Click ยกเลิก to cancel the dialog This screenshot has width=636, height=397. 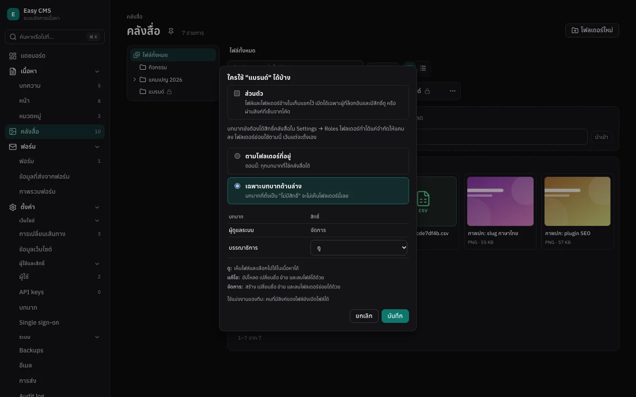click(364, 316)
